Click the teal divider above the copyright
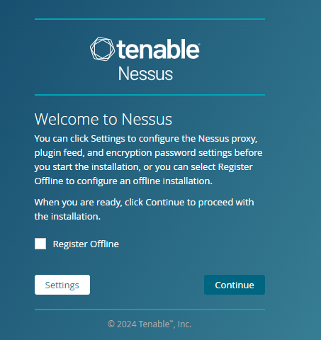 coord(150,310)
